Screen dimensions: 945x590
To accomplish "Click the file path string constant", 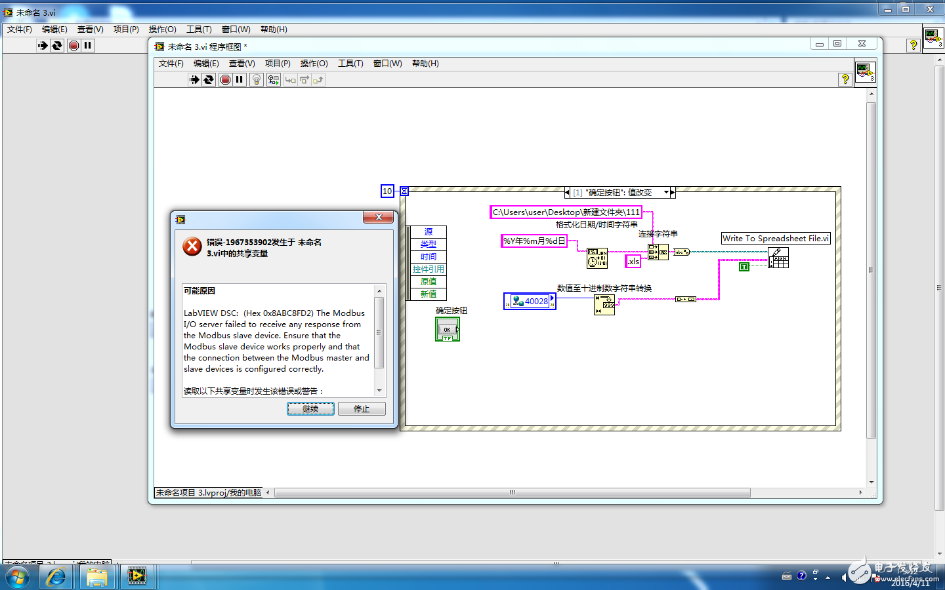I will click(x=566, y=212).
